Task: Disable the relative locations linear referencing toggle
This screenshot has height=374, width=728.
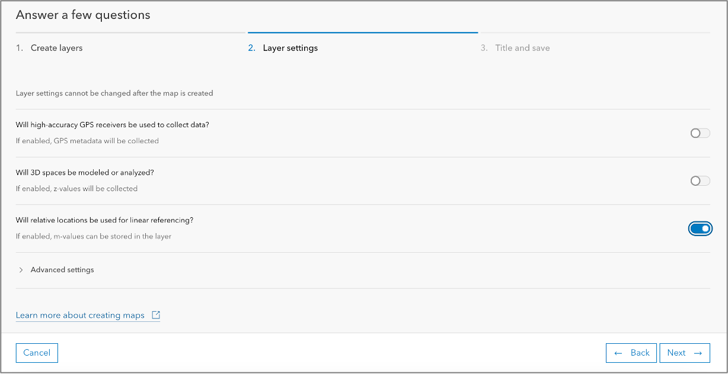Action: 700,228
